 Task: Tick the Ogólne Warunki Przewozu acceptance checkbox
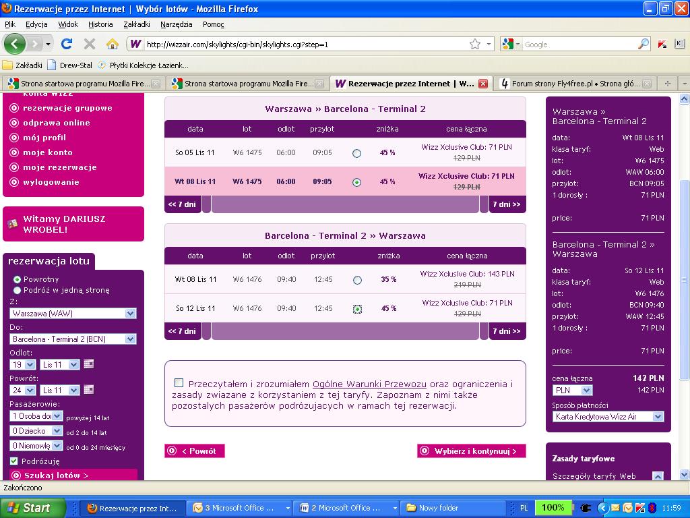pyautogui.click(x=179, y=383)
